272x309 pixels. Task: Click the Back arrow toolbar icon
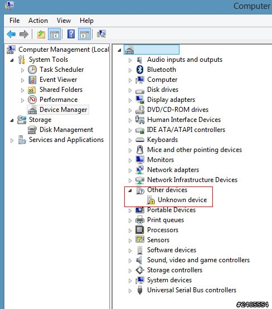11,35
